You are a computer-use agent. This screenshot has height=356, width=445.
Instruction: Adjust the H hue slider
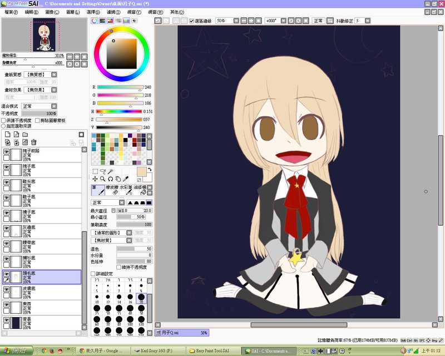tap(119, 111)
